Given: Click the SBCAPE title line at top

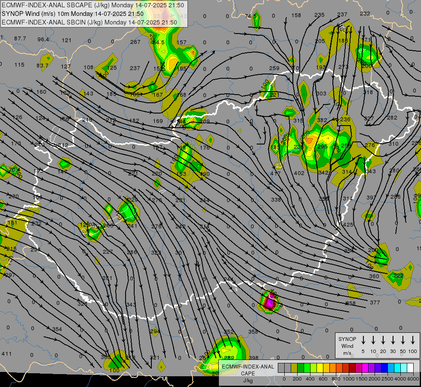Looking at the screenshot, I should pos(93,5).
